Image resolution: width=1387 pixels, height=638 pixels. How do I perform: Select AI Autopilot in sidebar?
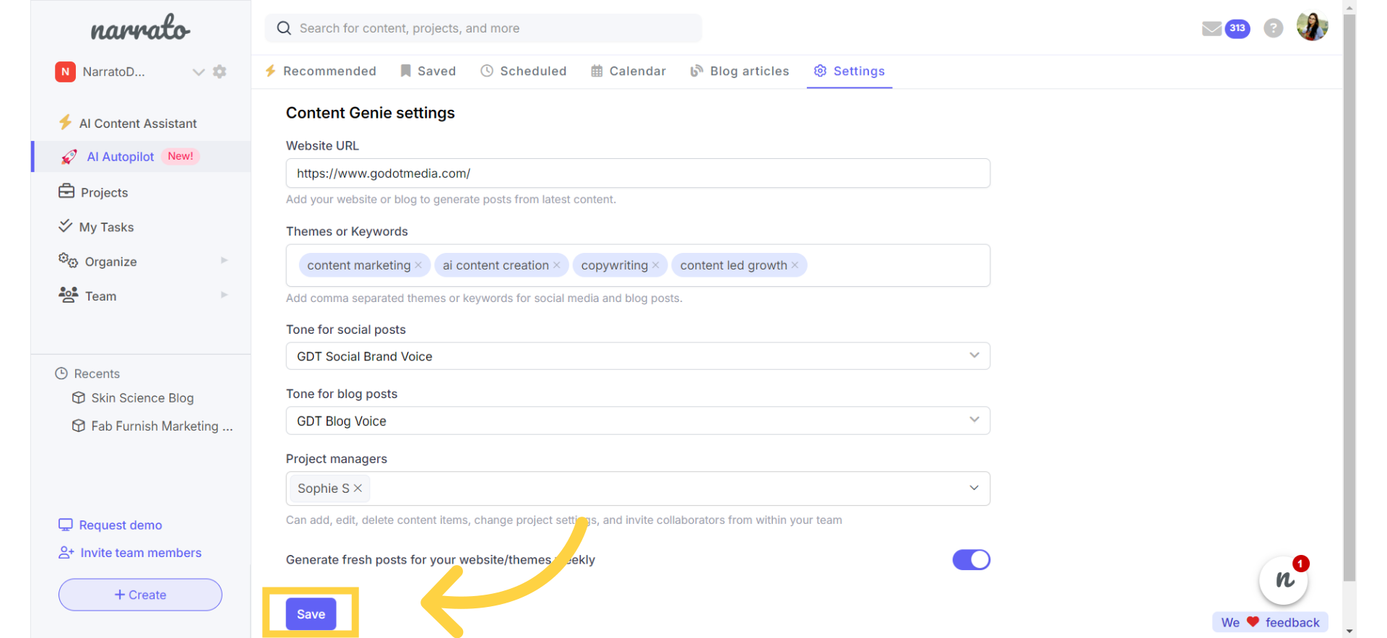[x=141, y=157]
